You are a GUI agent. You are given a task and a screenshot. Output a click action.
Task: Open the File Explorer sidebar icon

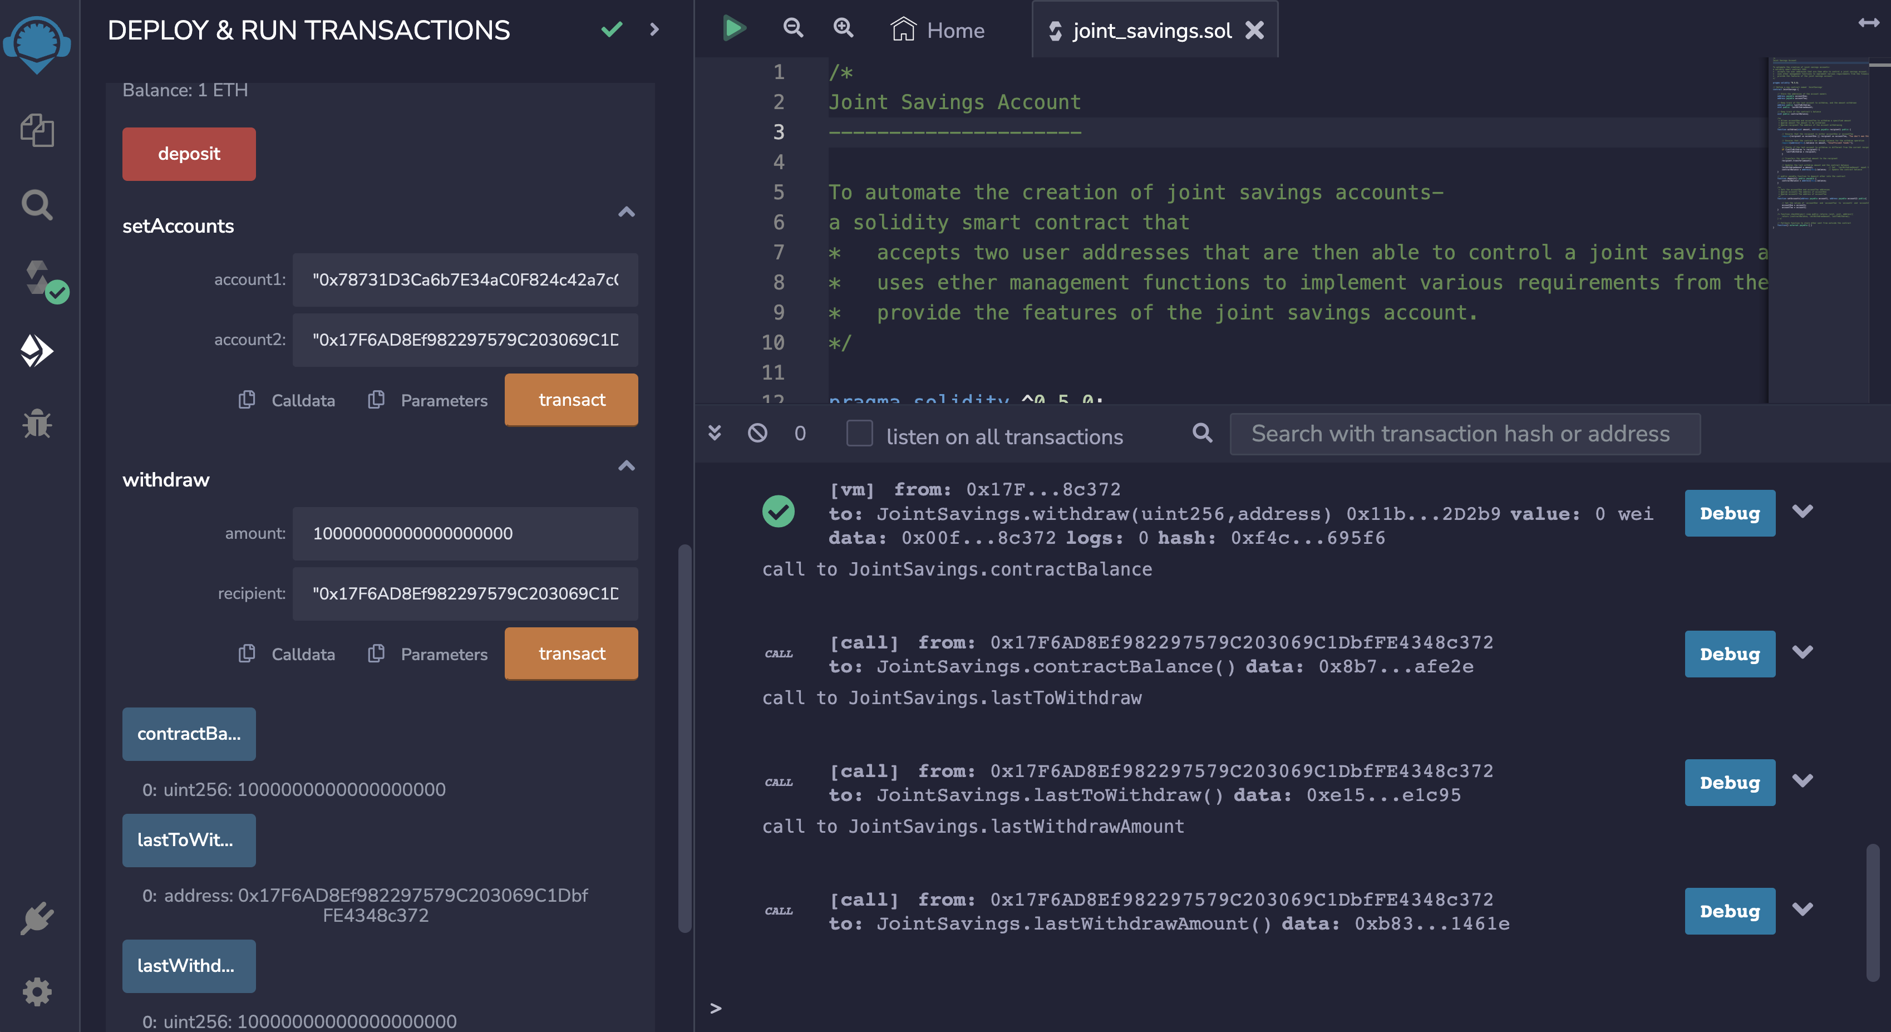(x=37, y=131)
